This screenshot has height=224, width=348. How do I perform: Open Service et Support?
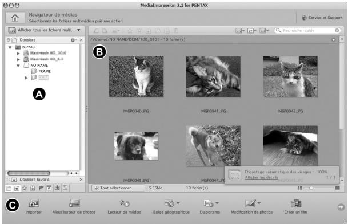[x=322, y=18]
